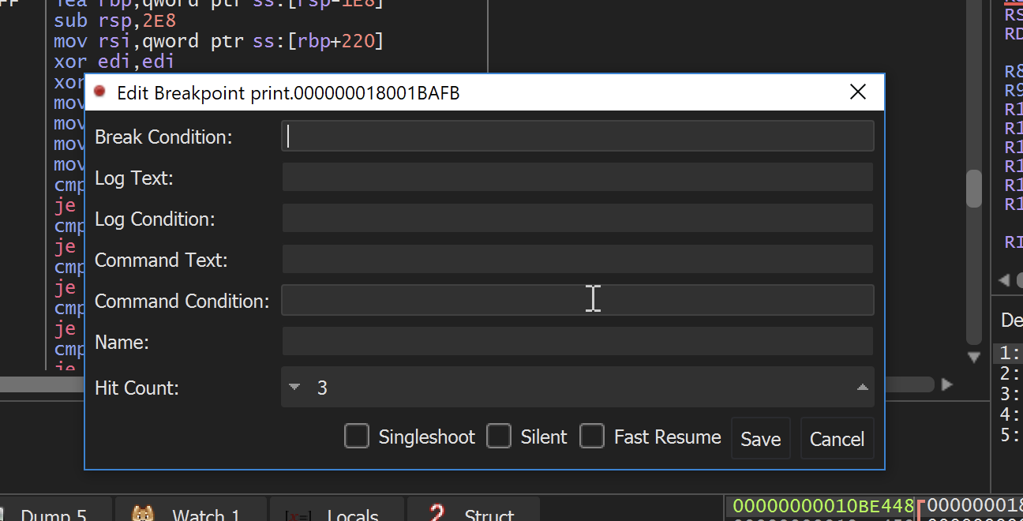Select the 'xor edi,edi' instruction
This screenshot has width=1023, height=521.
114,62
